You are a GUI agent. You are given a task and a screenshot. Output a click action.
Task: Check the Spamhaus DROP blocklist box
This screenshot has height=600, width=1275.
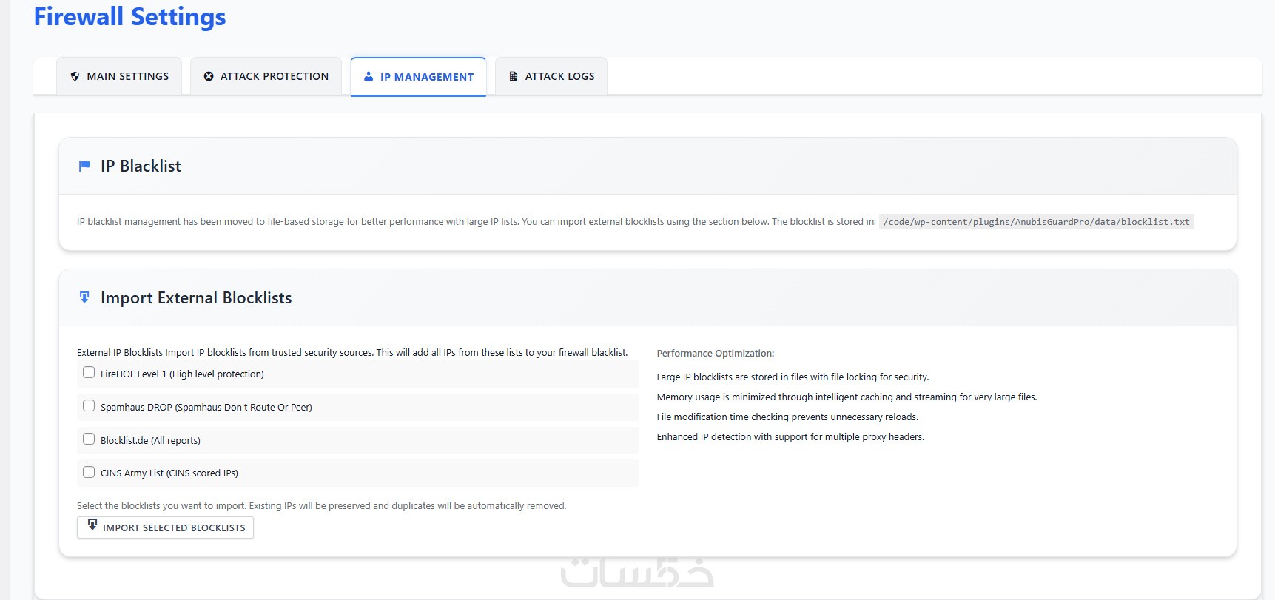(x=89, y=406)
